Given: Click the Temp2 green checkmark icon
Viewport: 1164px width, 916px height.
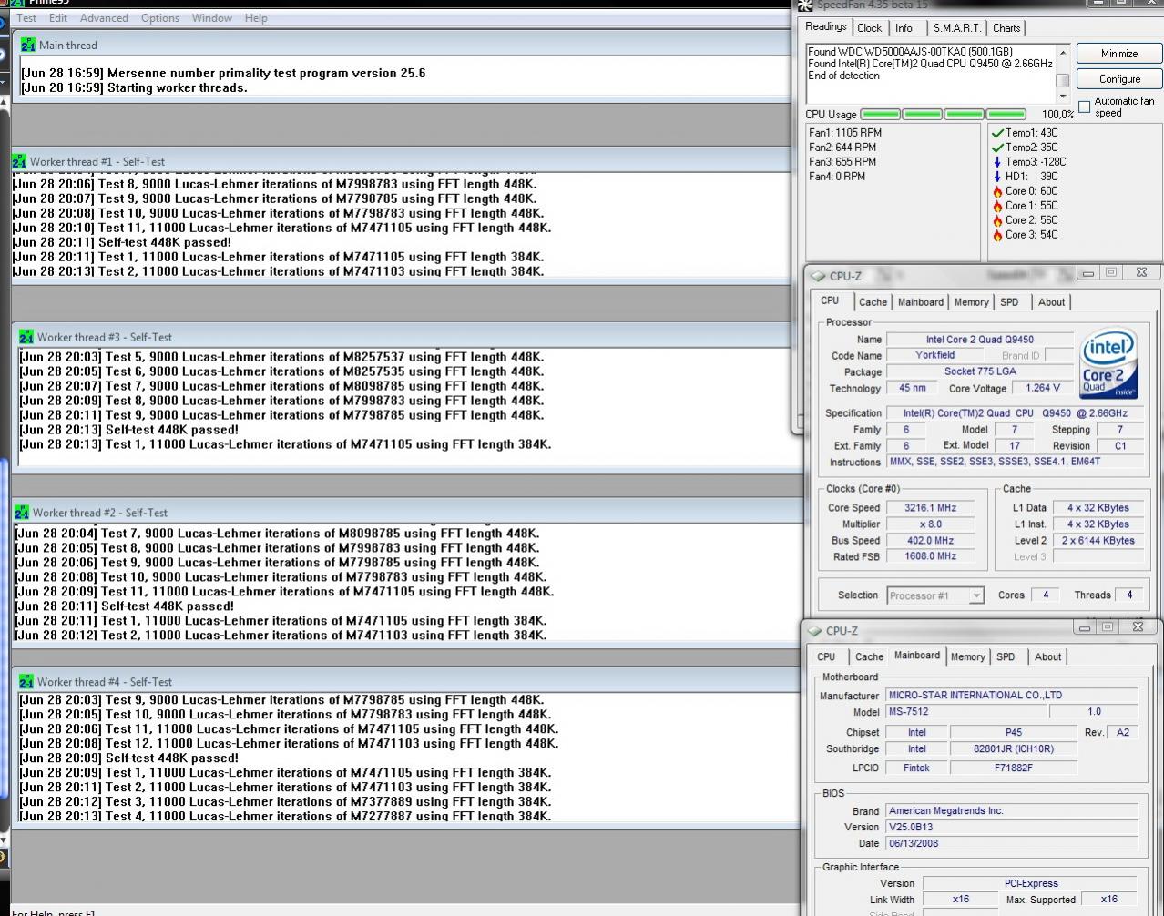Looking at the screenshot, I should tap(997, 148).
